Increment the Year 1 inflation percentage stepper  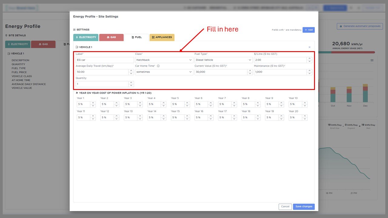point(93,103)
